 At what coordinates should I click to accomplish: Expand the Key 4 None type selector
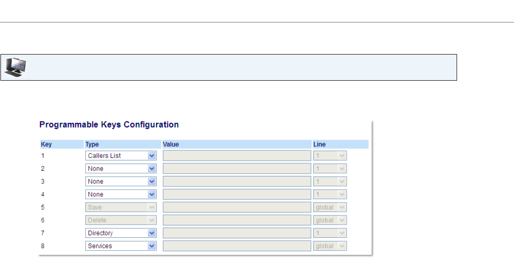(x=121, y=195)
